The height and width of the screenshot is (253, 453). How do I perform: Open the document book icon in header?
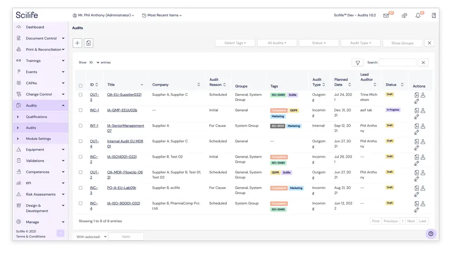pyautogui.click(x=434, y=15)
